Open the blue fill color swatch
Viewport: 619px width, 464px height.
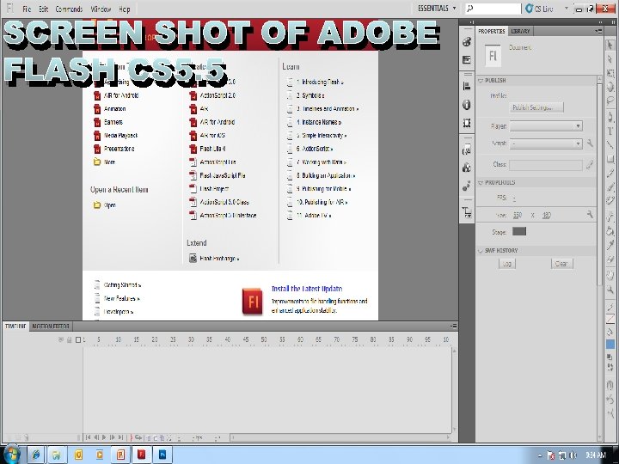(x=610, y=345)
